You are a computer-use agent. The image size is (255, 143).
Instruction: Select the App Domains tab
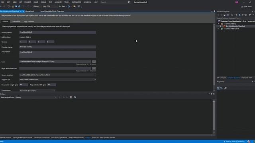pyautogui.click(x=29, y=21)
